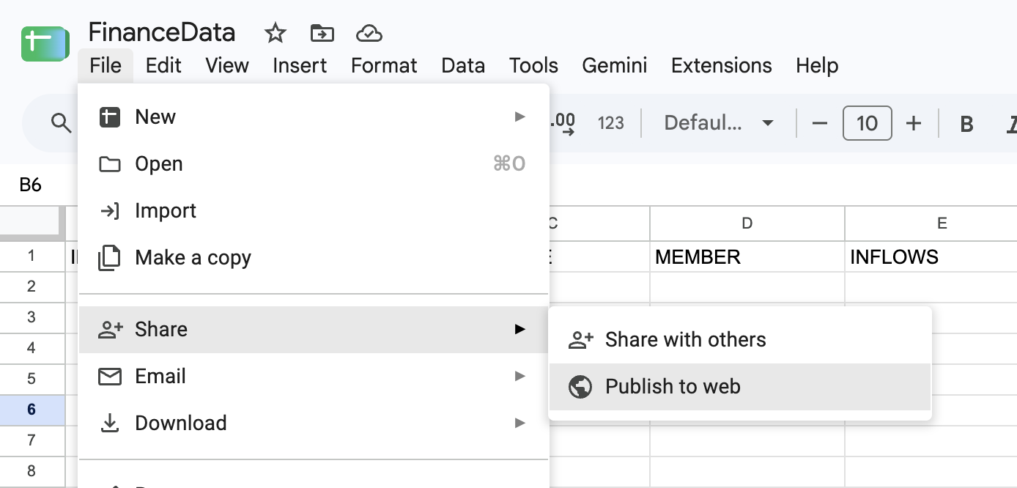This screenshot has width=1017, height=488.
Task: Click the Google Sheets home logo
Action: pos(45,44)
